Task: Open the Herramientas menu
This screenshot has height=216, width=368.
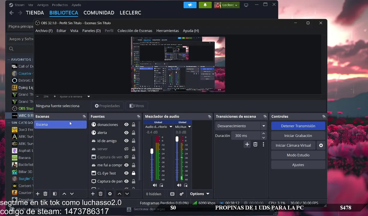Action: pyautogui.click(x=167, y=31)
